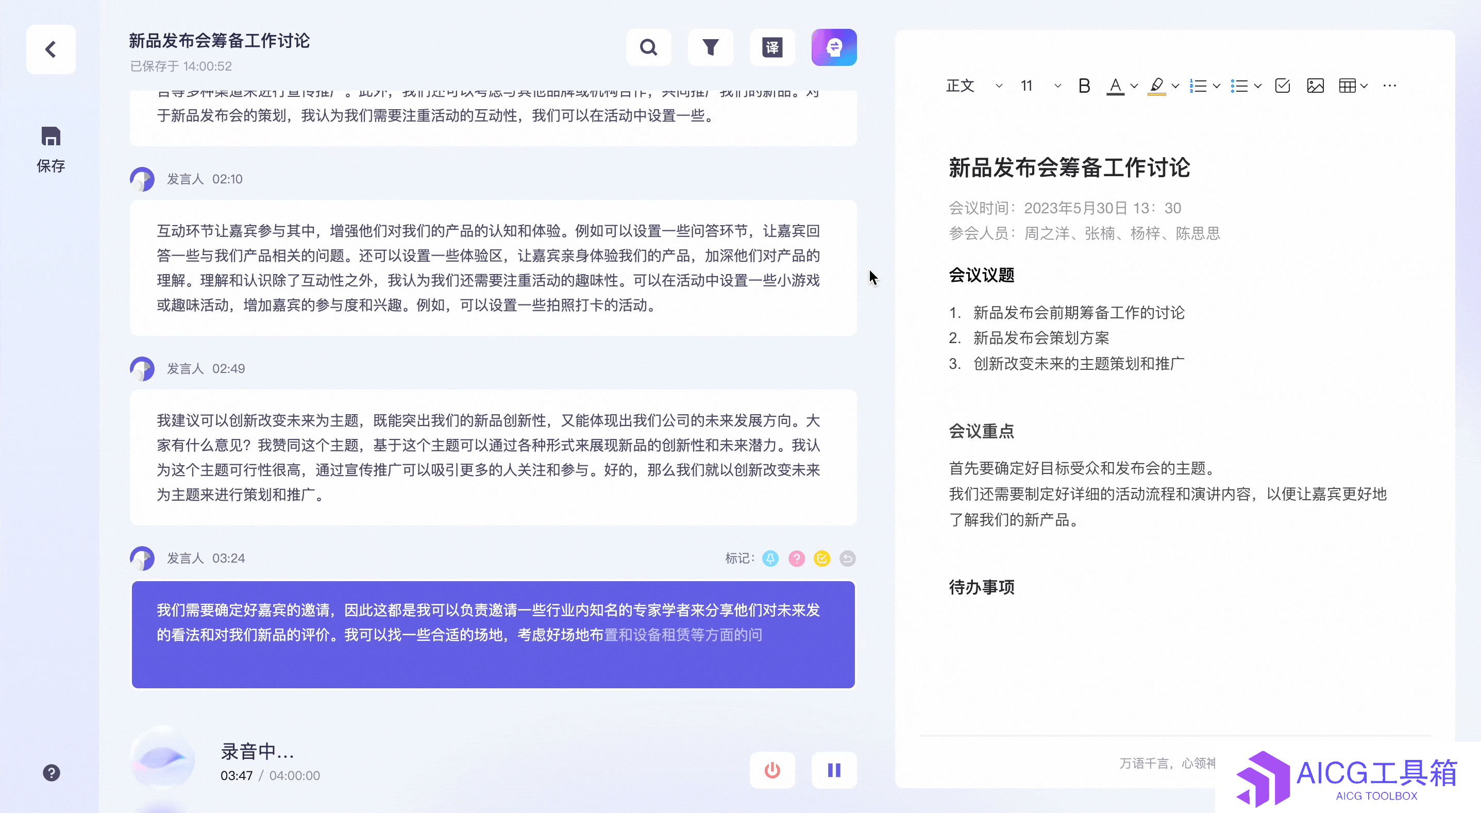This screenshot has height=813, width=1481.
Task: Stop recording with the red power button
Action: (x=772, y=770)
